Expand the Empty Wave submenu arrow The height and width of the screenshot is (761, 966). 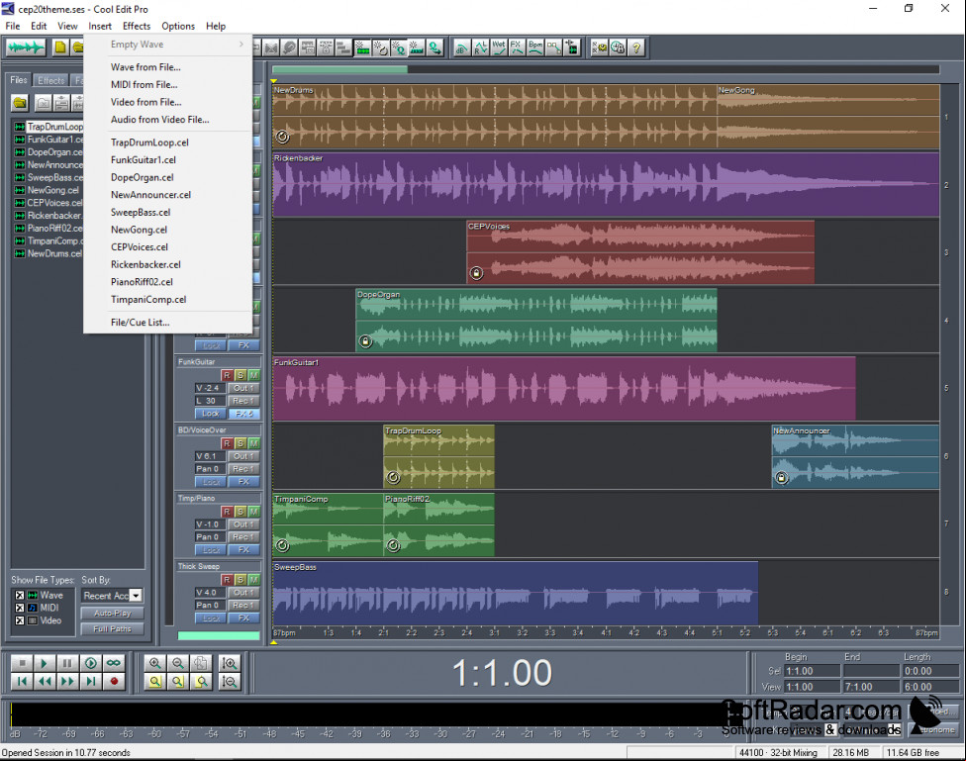[x=241, y=45]
